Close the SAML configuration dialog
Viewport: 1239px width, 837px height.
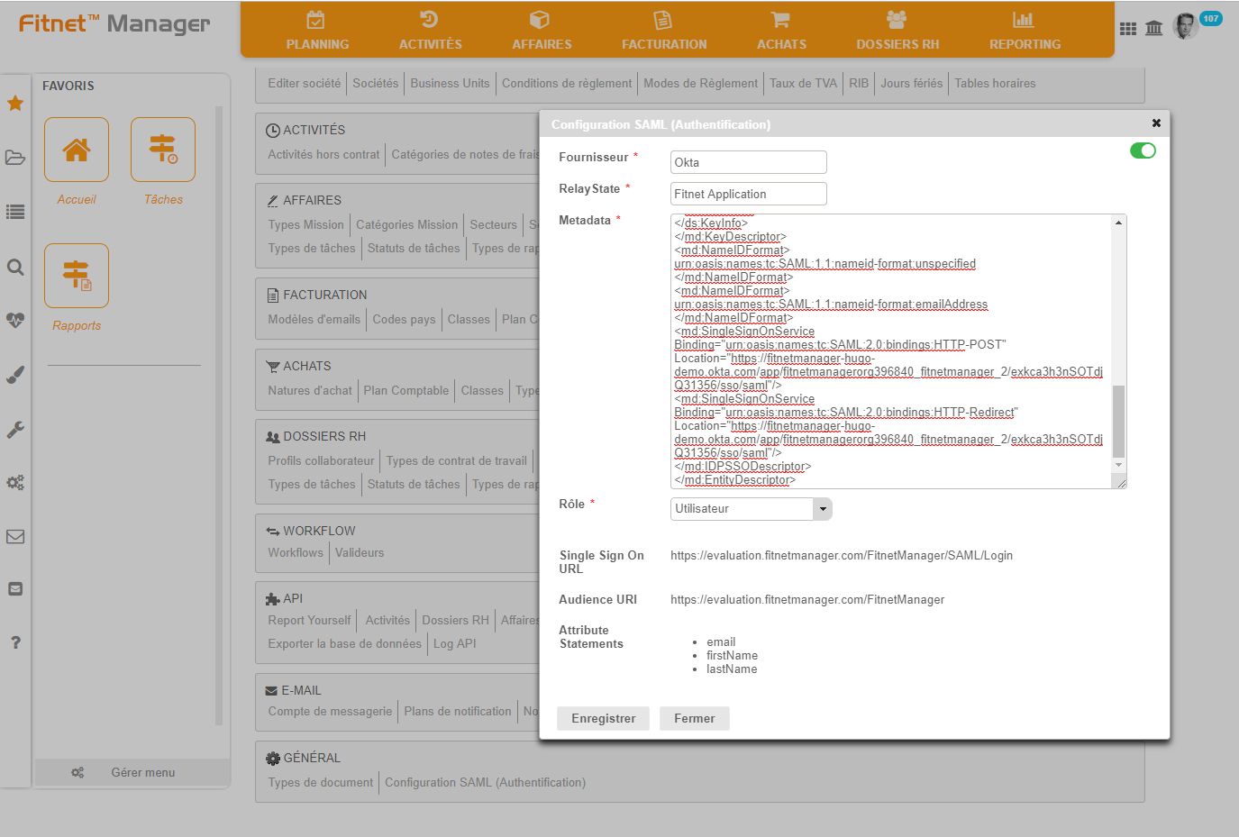pyautogui.click(x=1156, y=123)
